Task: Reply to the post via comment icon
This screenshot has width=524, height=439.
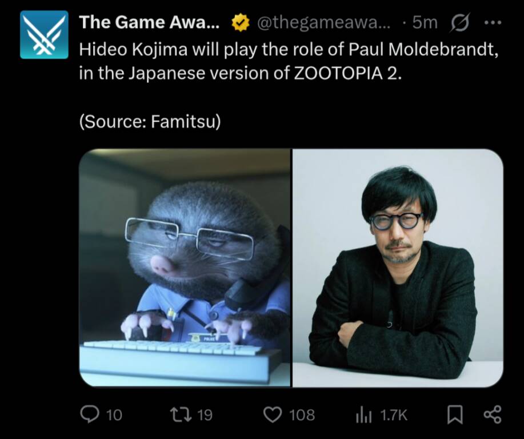Action: pos(90,414)
